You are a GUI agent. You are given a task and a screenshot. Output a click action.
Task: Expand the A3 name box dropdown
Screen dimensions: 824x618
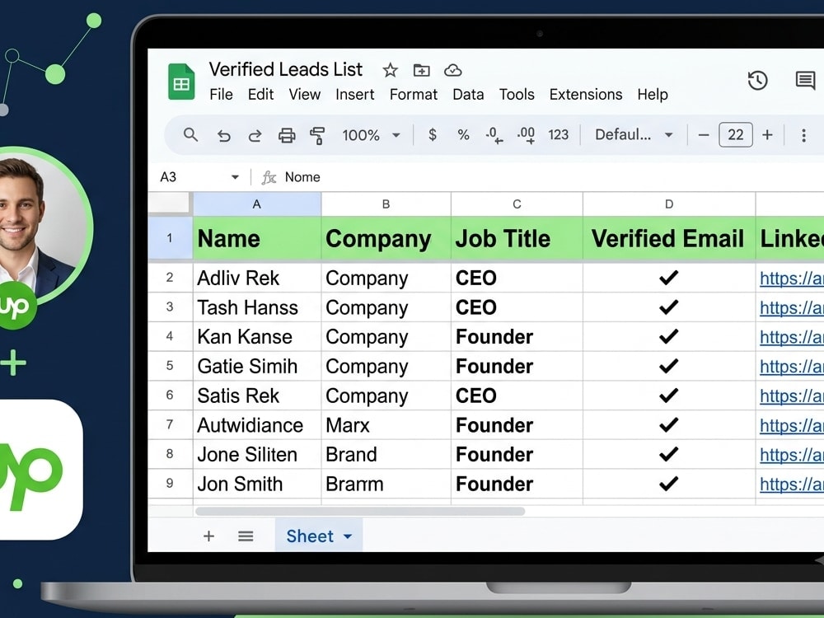tap(235, 177)
